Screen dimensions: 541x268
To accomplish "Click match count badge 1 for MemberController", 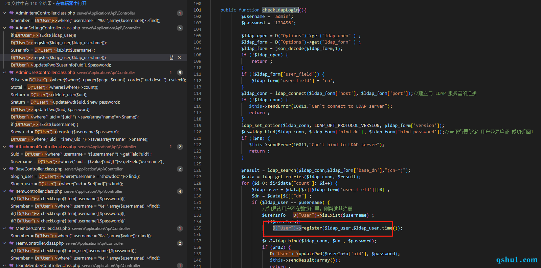I will (x=180, y=229).
